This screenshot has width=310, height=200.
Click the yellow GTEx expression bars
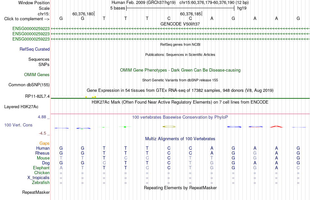pyautogui.click(x=91, y=97)
